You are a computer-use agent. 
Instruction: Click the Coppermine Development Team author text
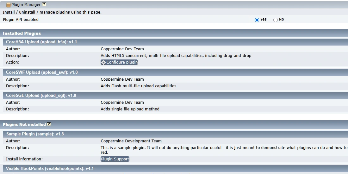click(x=131, y=141)
